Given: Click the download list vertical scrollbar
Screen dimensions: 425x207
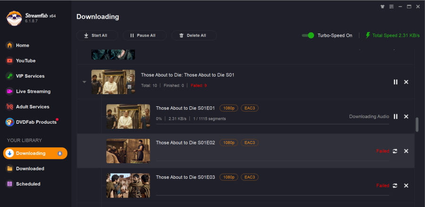Looking at the screenshot, I should coord(417,124).
